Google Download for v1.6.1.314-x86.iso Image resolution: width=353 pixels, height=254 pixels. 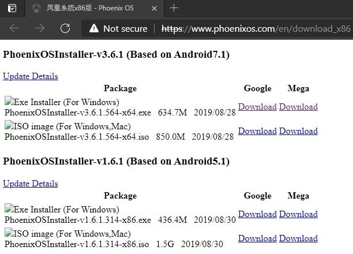[258, 238]
